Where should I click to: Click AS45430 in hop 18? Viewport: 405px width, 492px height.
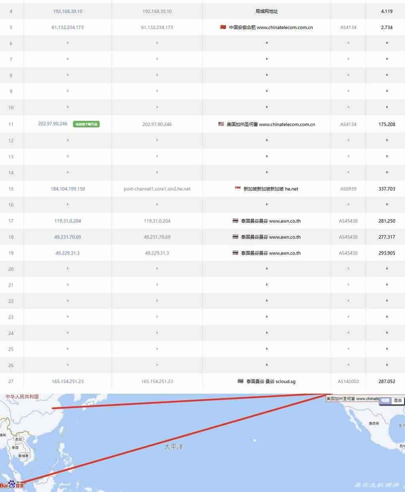[x=348, y=237]
